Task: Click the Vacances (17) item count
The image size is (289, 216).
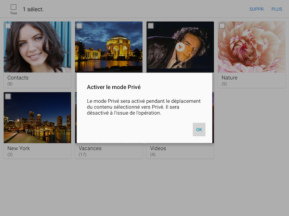Action: pyautogui.click(x=82, y=155)
